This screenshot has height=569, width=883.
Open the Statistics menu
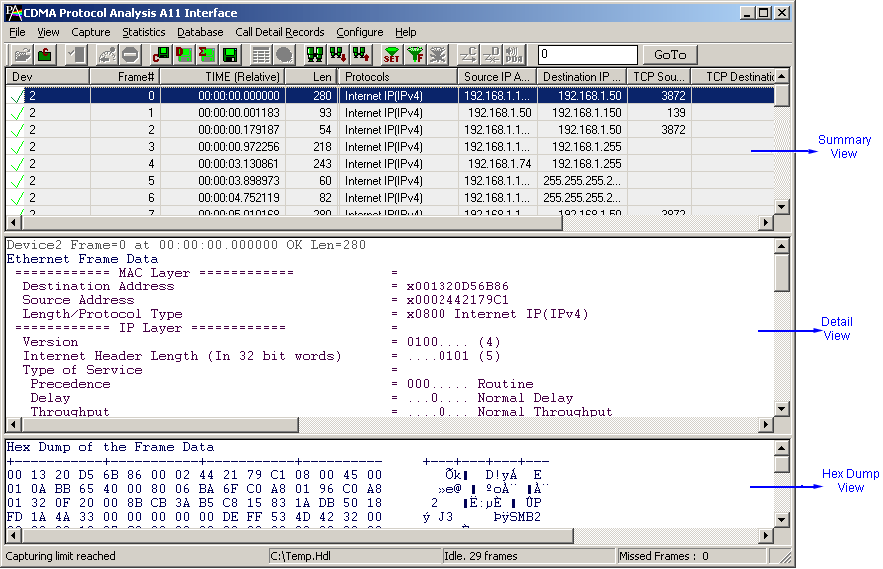[144, 32]
